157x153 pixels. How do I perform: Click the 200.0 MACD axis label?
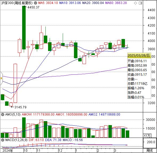tap(151, 142)
